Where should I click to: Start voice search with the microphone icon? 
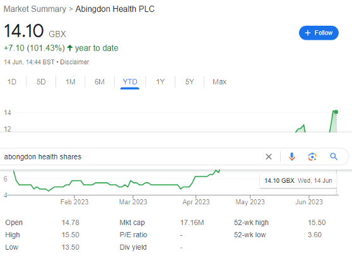(x=291, y=156)
